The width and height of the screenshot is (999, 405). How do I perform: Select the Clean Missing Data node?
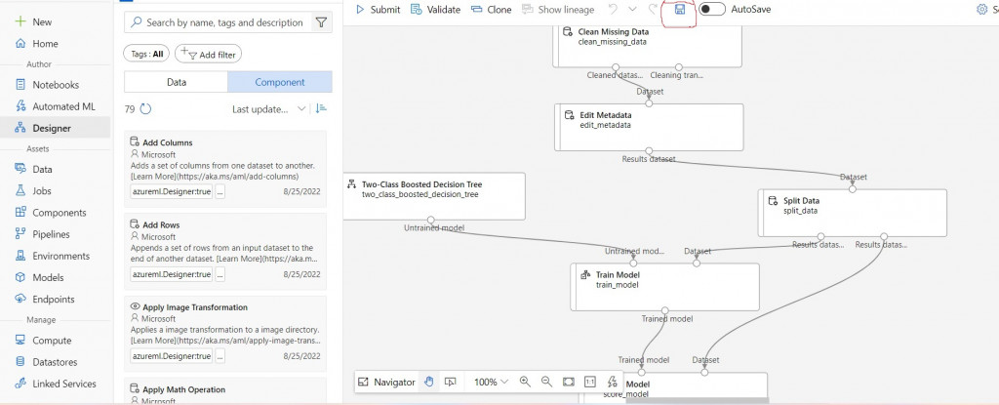pos(648,46)
